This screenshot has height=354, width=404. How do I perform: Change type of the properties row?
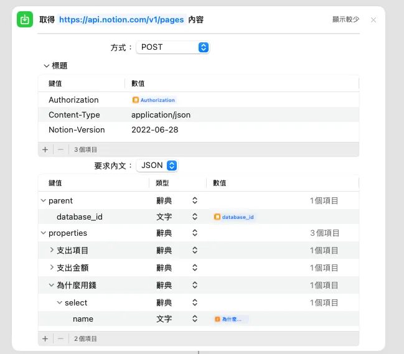pyautogui.click(x=195, y=233)
